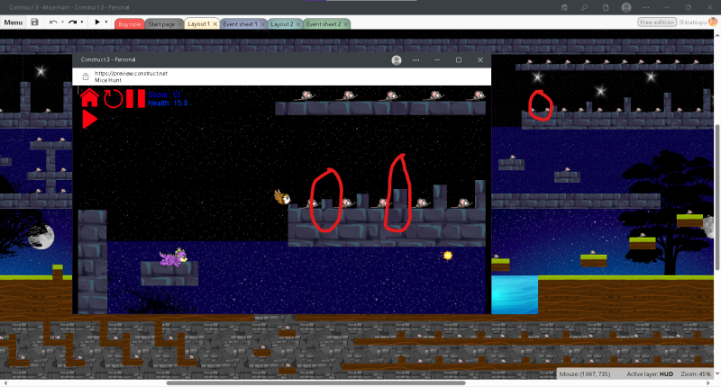
Task: Minimize the preview window
Action: [x=437, y=60]
